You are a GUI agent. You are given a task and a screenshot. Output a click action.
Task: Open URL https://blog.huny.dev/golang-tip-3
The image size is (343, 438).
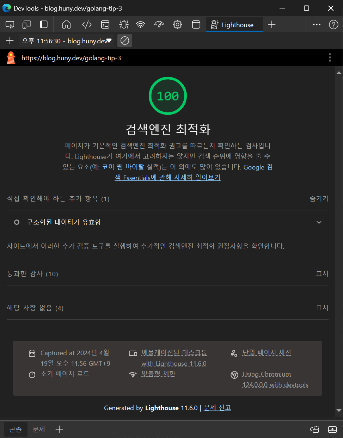[71, 58]
